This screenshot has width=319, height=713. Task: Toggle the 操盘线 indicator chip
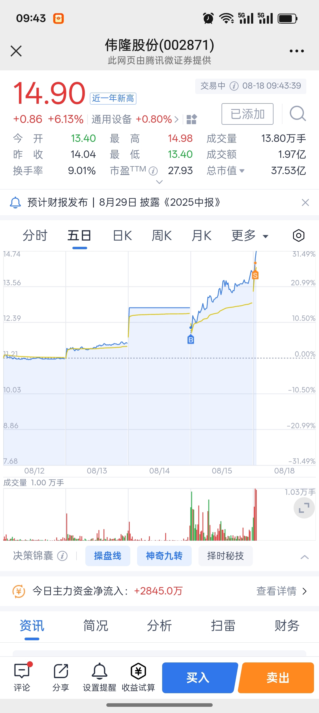tap(108, 556)
